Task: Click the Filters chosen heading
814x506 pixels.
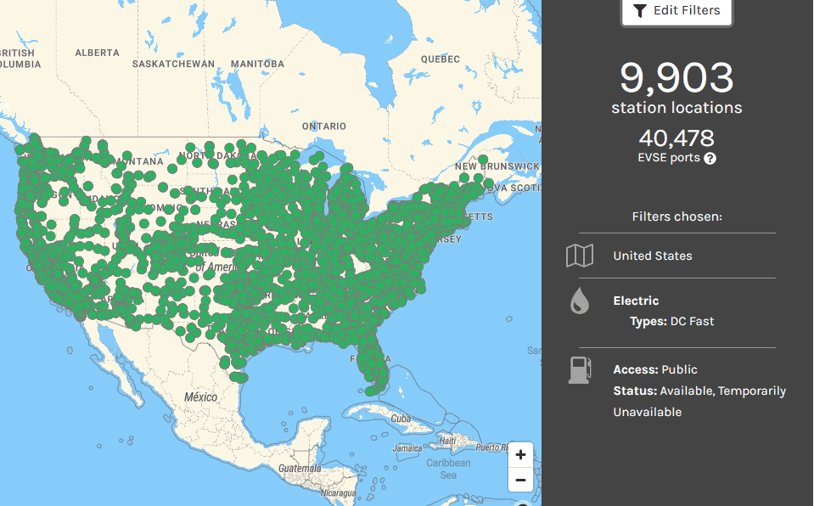Action: coord(676,216)
